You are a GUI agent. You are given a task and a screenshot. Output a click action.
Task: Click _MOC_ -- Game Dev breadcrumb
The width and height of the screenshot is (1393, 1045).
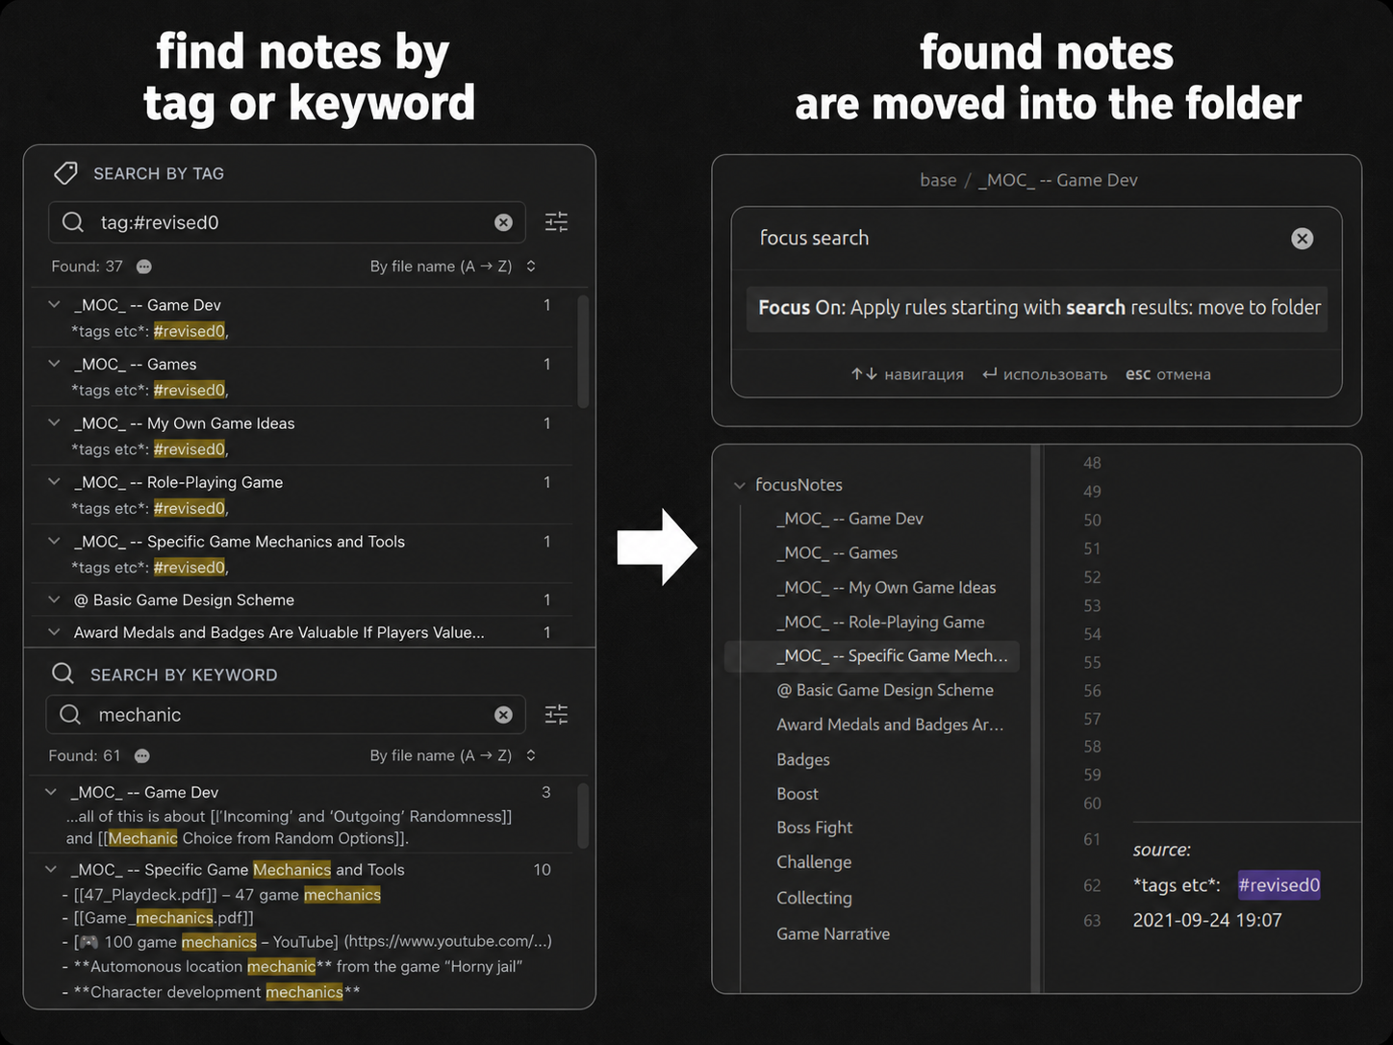pos(1057,180)
